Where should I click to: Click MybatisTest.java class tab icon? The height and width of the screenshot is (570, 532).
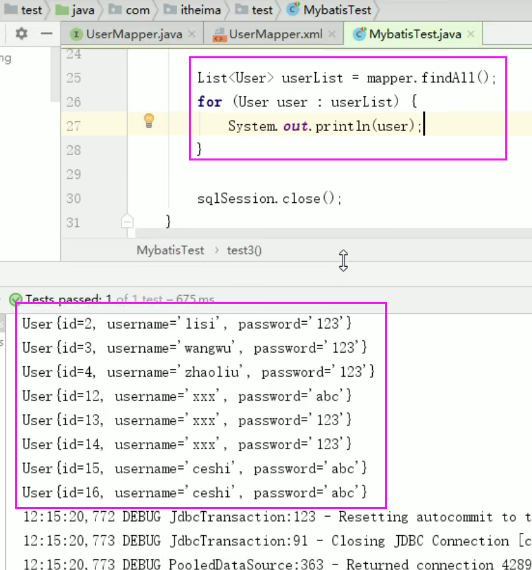click(x=359, y=34)
